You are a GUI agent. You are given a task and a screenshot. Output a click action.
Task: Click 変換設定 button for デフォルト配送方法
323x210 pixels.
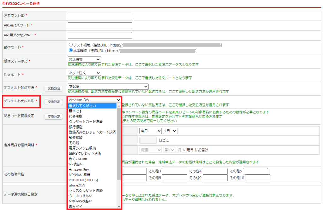click(x=54, y=88)
